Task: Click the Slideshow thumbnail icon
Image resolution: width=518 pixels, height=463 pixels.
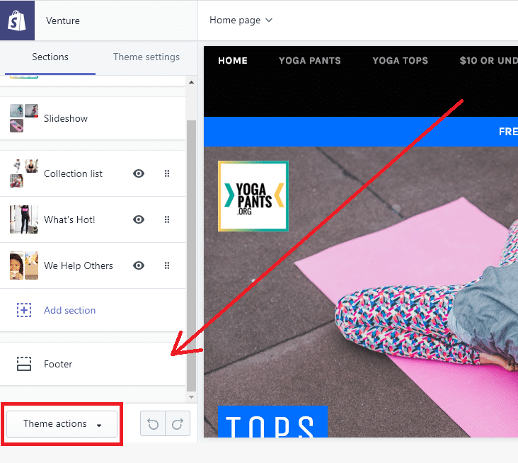Action: coord(24,118)
